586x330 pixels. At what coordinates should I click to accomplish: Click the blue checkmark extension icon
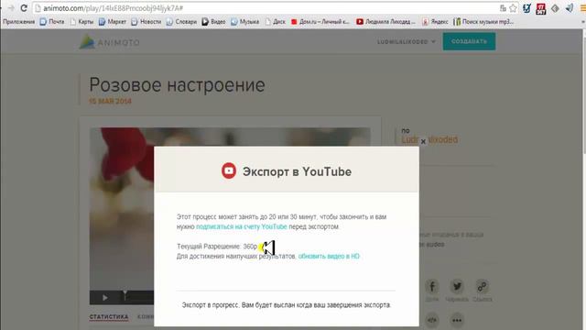click(x=526, y=8)
